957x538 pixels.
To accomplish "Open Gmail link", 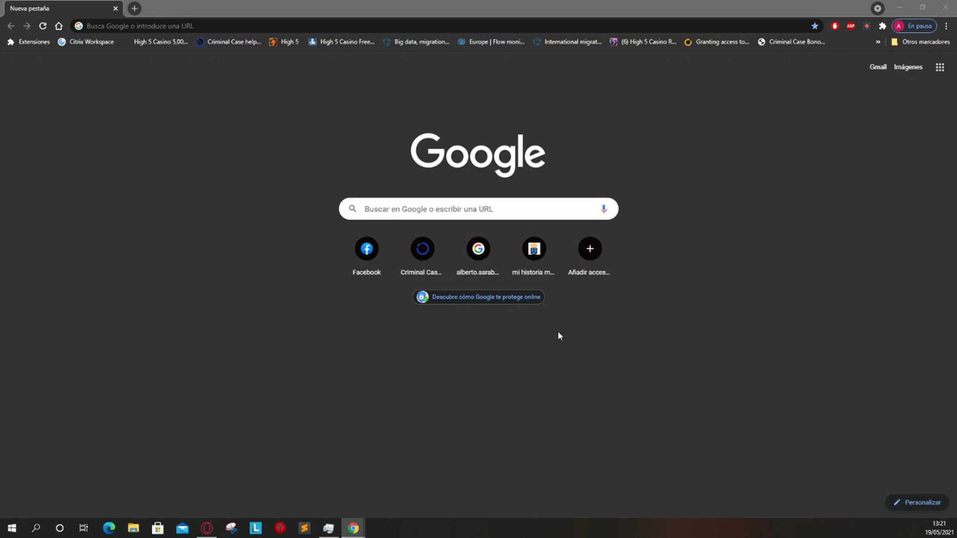I will (x=878, y=67).
